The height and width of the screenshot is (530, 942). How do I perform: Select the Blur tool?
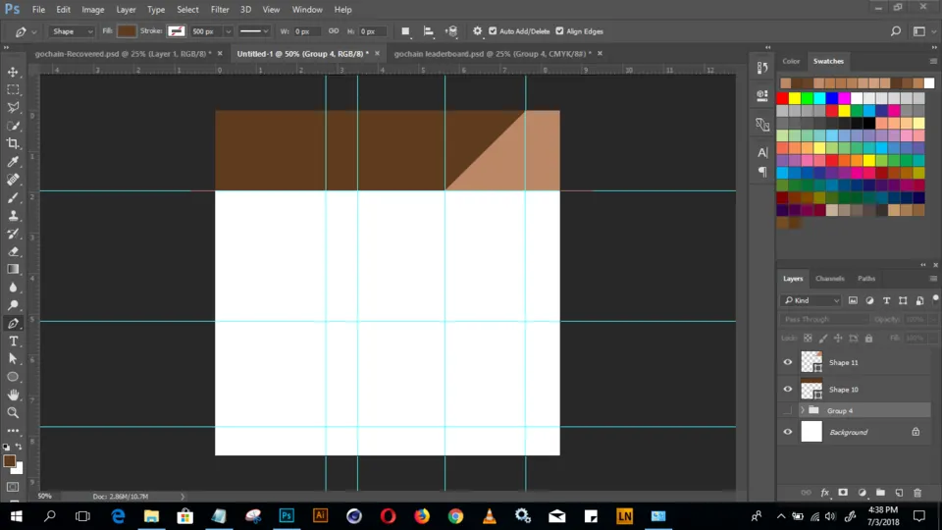pos(13,288)
